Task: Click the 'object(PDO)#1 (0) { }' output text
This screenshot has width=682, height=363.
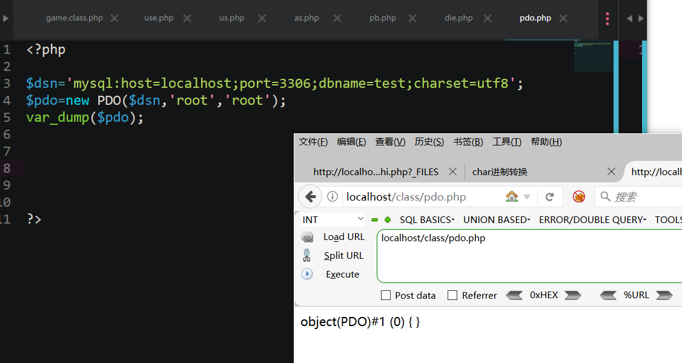Action: 360,322
